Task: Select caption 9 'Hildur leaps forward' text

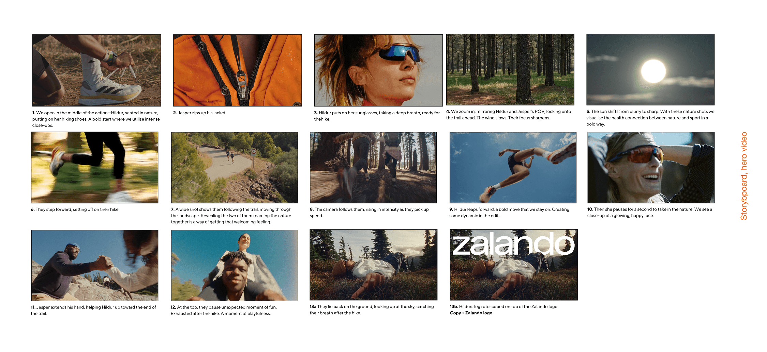Action: pyautogui.click(x=509, y=213)
